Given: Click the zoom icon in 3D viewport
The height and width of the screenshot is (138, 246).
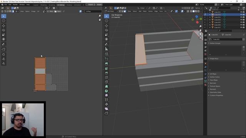Looking at the screenshot, I should (200, 26).
